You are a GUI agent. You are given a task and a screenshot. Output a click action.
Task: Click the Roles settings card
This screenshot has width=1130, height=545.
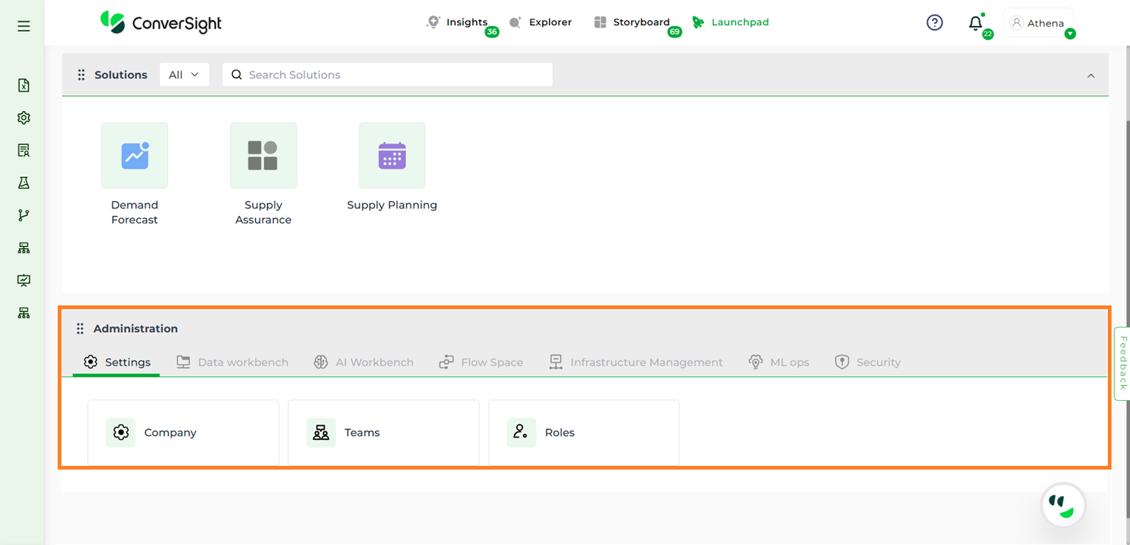pyautogui.click(x=583, y=433)
